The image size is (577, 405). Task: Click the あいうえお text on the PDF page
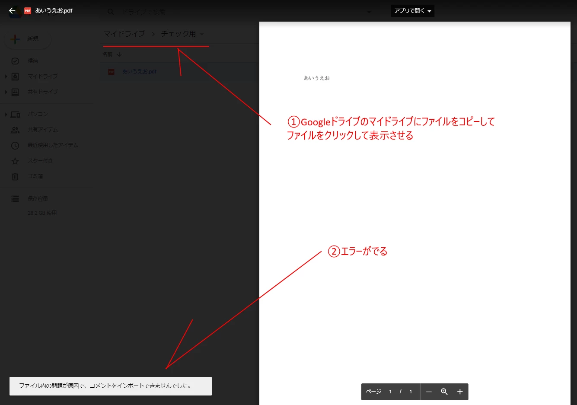pyautogui.click(x=317, y=78)
